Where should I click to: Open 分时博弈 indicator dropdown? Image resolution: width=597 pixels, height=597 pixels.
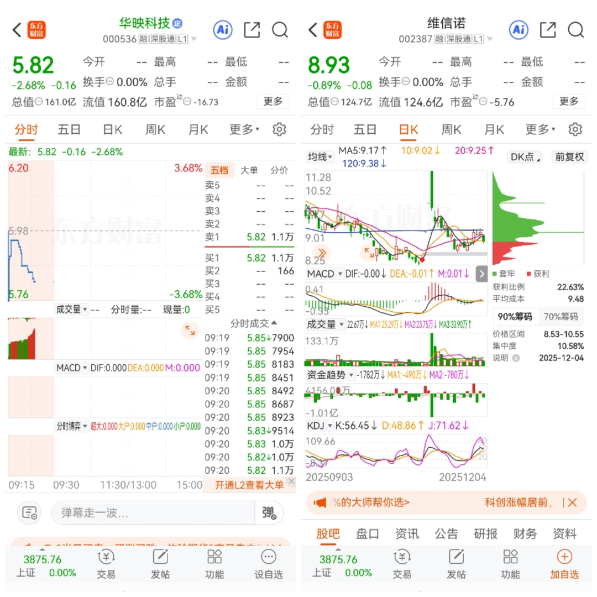point(71,426)
